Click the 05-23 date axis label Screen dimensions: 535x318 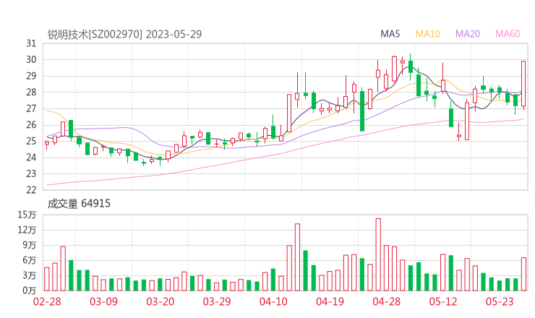pyautogui.click(x=500, y=301)
